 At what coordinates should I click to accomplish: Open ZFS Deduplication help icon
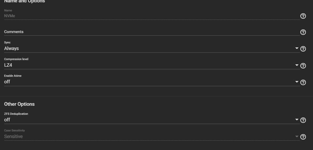(x=303, y=120)
